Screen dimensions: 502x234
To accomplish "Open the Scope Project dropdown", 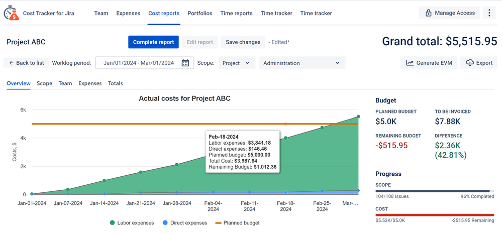I will [x=237, y=63].
